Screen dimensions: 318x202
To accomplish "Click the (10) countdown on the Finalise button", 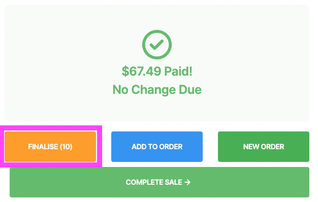I will [x=66, y=147].
